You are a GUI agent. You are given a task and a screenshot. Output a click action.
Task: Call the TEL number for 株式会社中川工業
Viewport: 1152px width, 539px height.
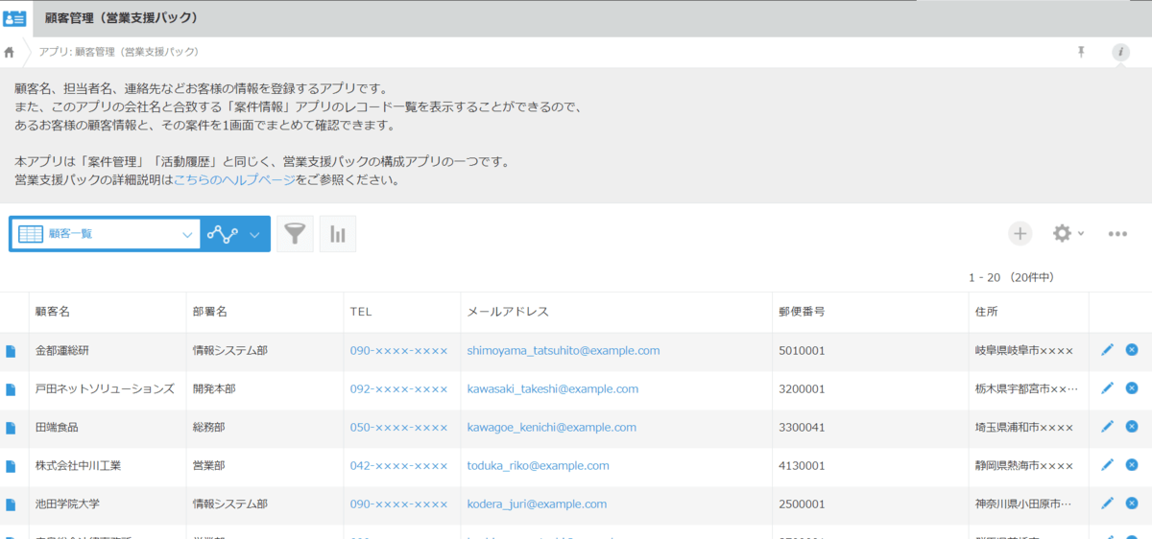[x=398, y=465]
